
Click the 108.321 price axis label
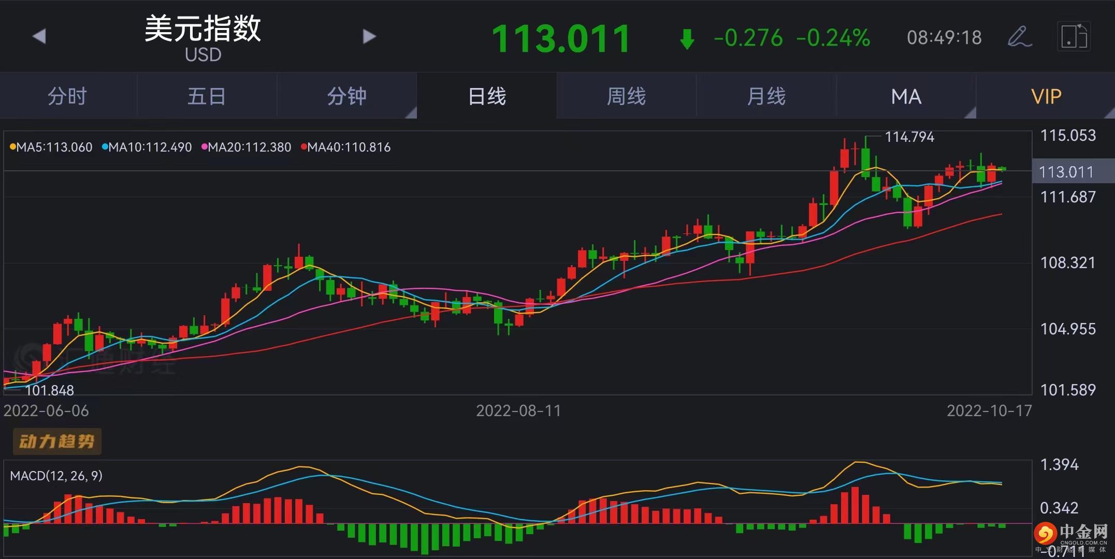click(1068, 262)
